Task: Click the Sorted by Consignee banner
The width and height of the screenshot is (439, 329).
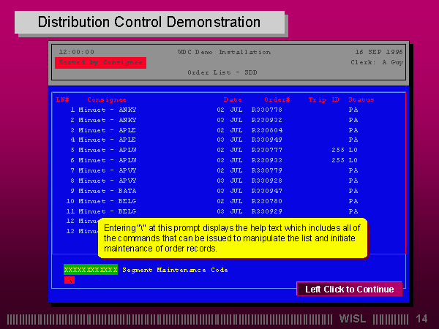Action: click(x=100, y=62)
